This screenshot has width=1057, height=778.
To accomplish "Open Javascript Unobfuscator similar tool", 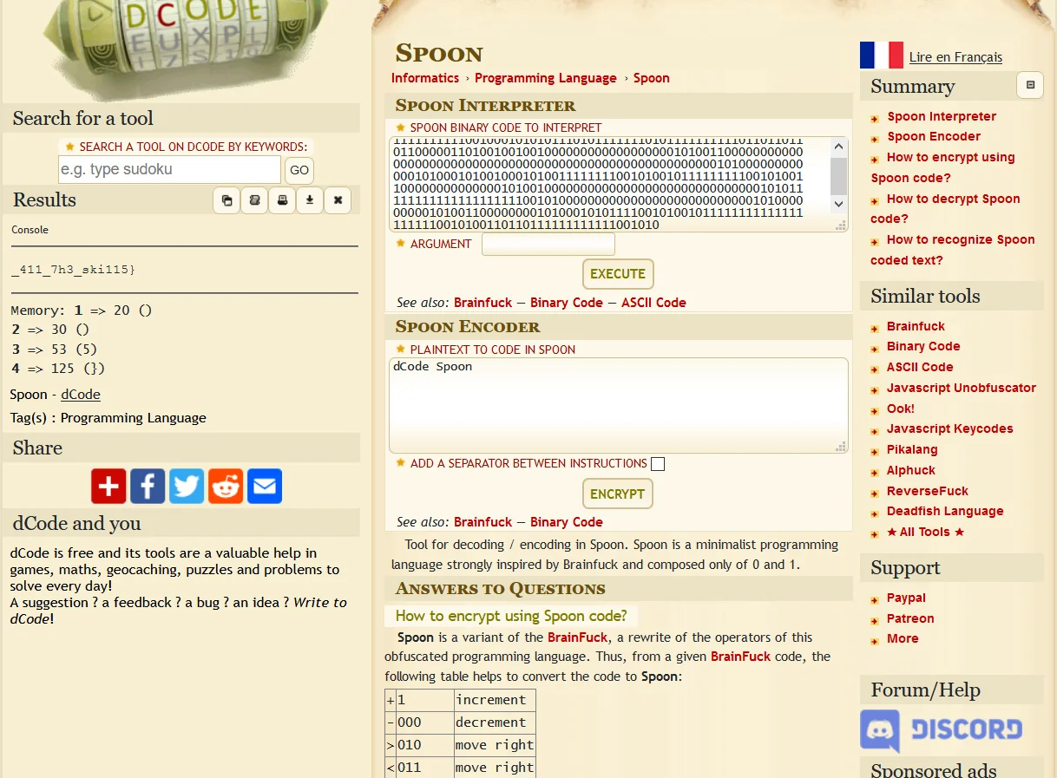I will (x=962, y=388).
